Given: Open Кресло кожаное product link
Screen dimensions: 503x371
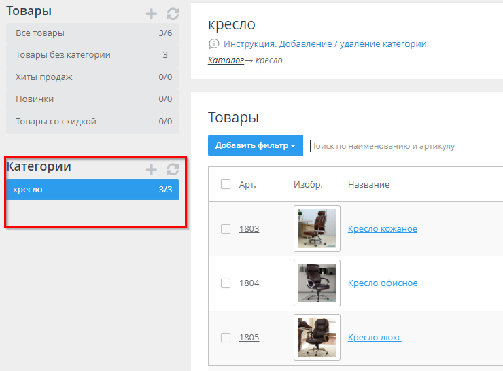Looking at the screenshot, I should pos(382,229).
